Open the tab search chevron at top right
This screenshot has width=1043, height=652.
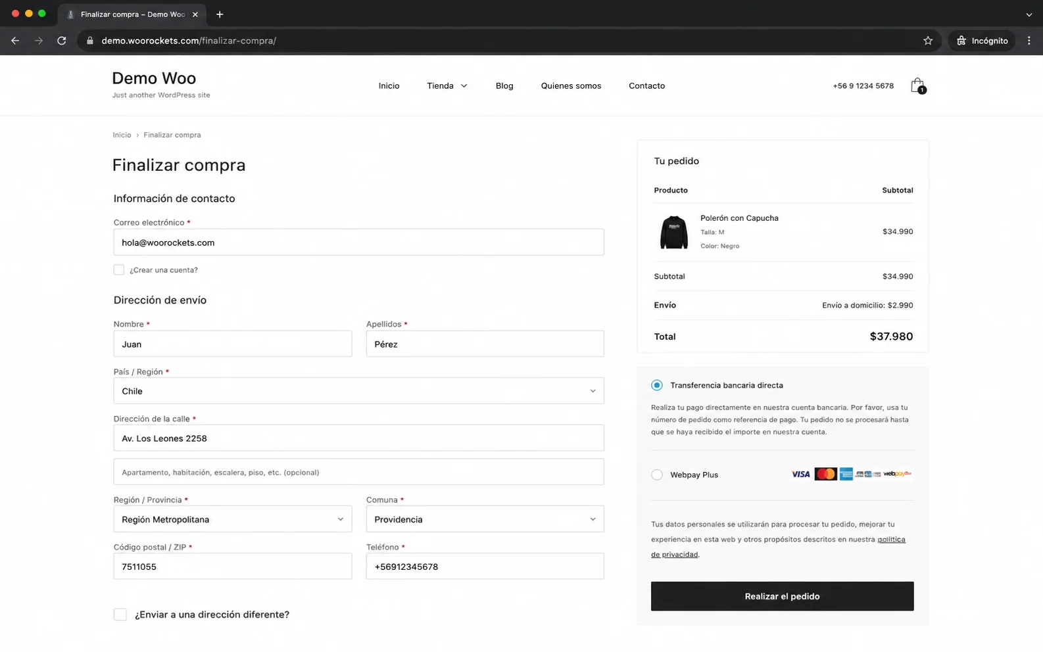pyautogui.click(x=1029, y=14)
